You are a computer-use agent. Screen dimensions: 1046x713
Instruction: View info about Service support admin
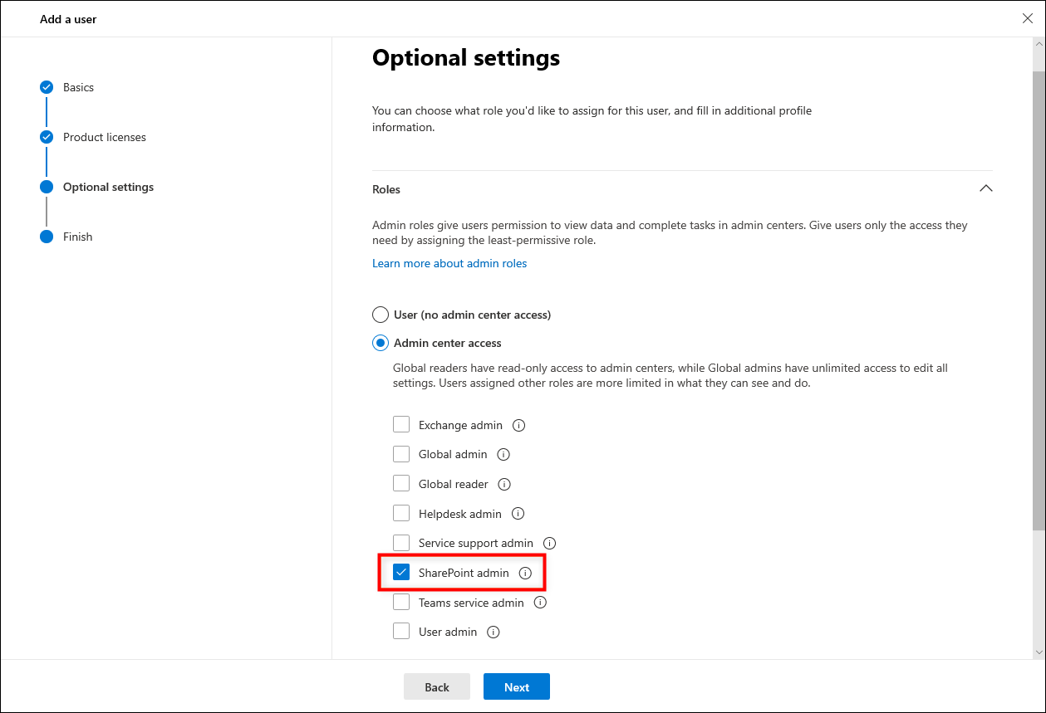[x=549, y=544]
